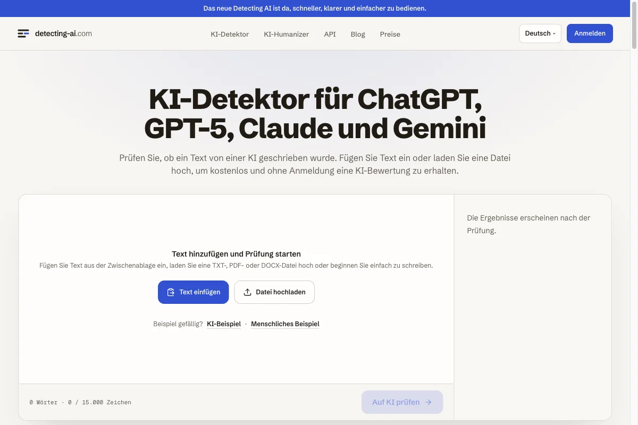Click the upload icon in Datei hochladen
The image size is (638, 425).
tap(247, 292)
